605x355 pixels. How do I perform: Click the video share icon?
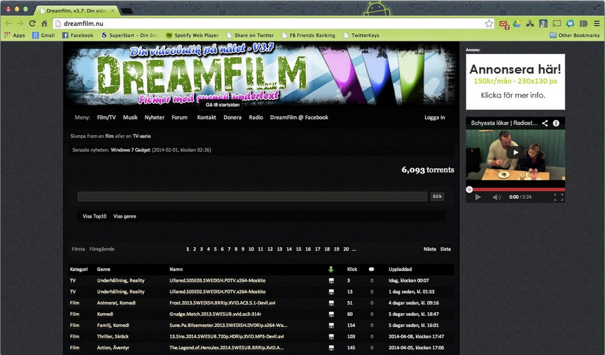coord(545,123)
